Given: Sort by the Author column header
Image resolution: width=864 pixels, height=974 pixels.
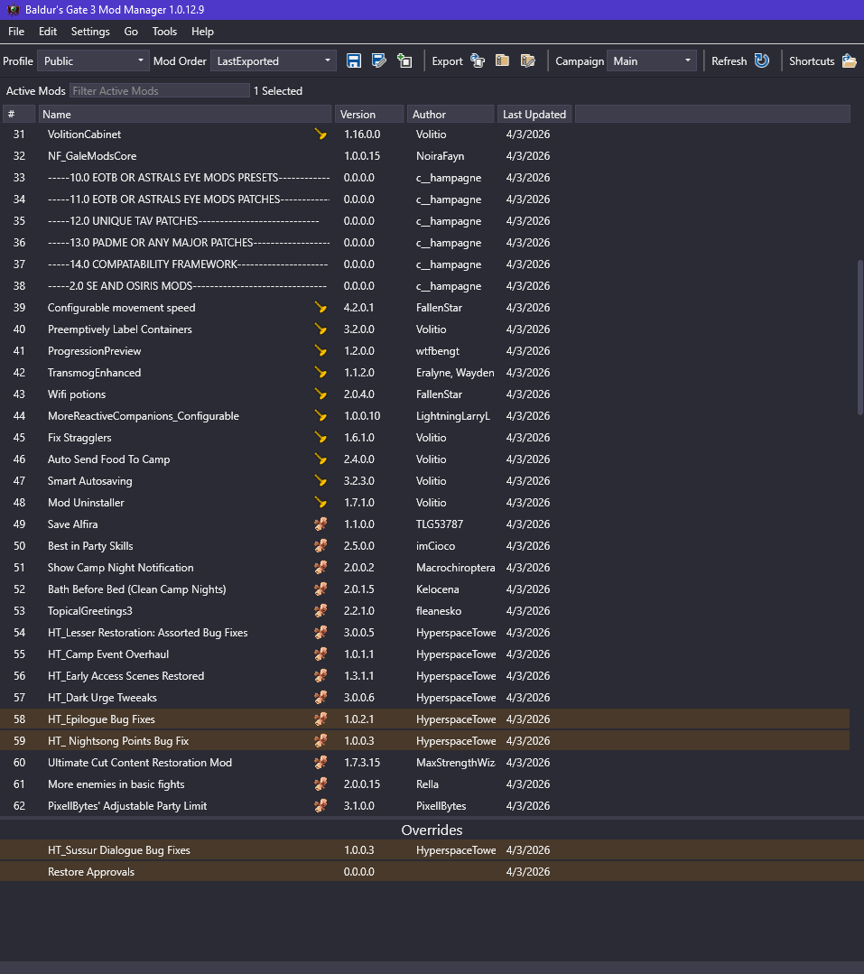Looking at the screenshot, I should tap(451, 115).
